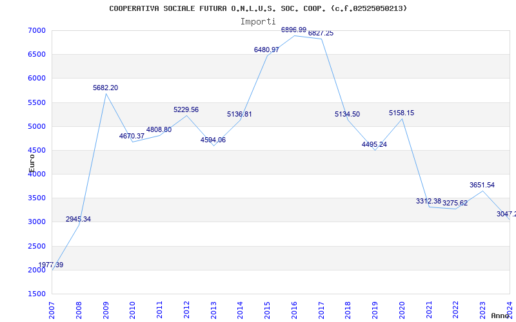Click the y-axis value 5500
Image resolution: width=516 pixels, height=322 pixels.
[x=37, y=102]
